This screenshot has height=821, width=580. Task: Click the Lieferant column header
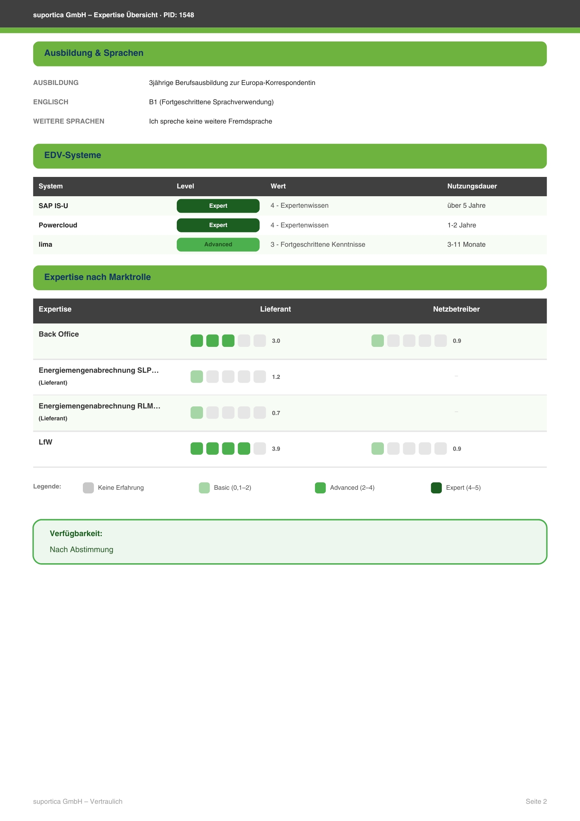click(x=276, y=309)
